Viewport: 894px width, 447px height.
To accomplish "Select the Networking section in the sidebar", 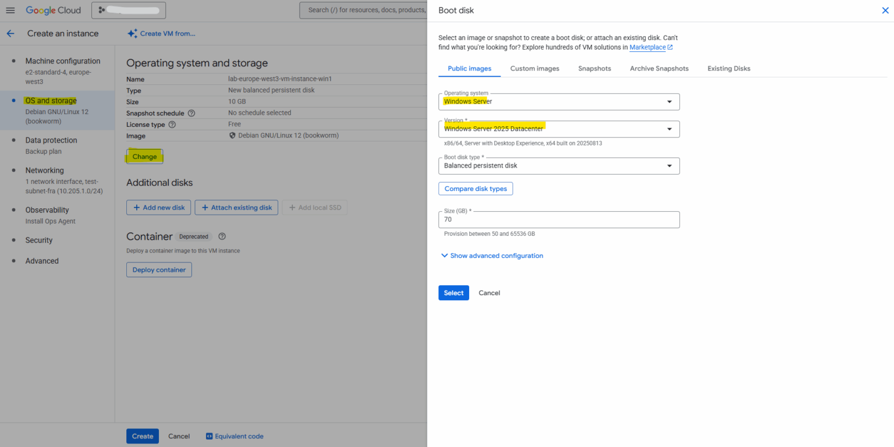I will point(44,170).
